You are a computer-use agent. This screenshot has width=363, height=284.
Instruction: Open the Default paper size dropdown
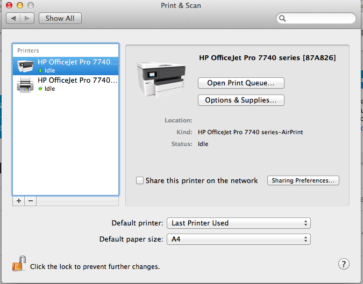239,239
